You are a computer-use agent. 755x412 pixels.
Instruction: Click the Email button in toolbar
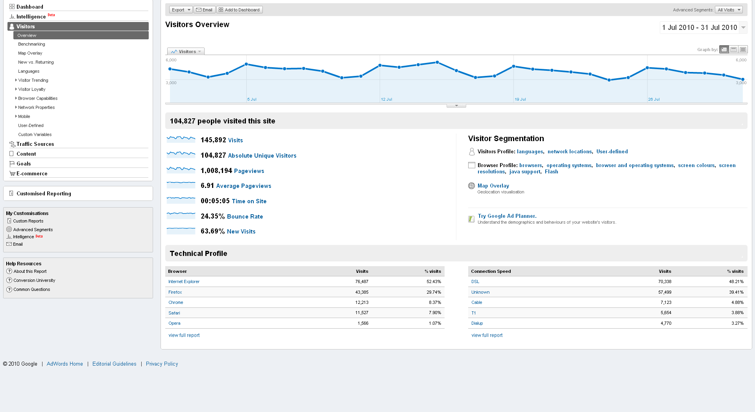204,10
